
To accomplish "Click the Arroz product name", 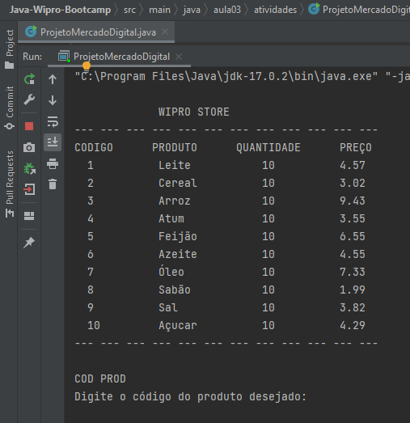I will pyautogui.click(x=175, y=201).
